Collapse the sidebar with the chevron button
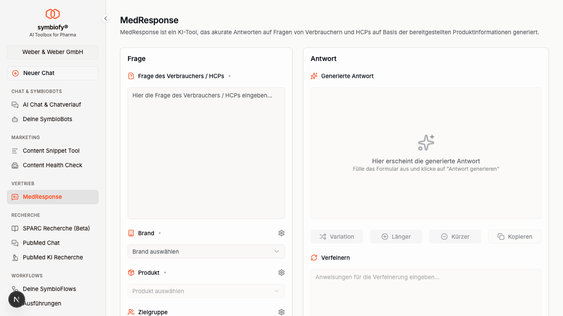The width and height of the screenshot is (563, 316). [x=106, y=18]
